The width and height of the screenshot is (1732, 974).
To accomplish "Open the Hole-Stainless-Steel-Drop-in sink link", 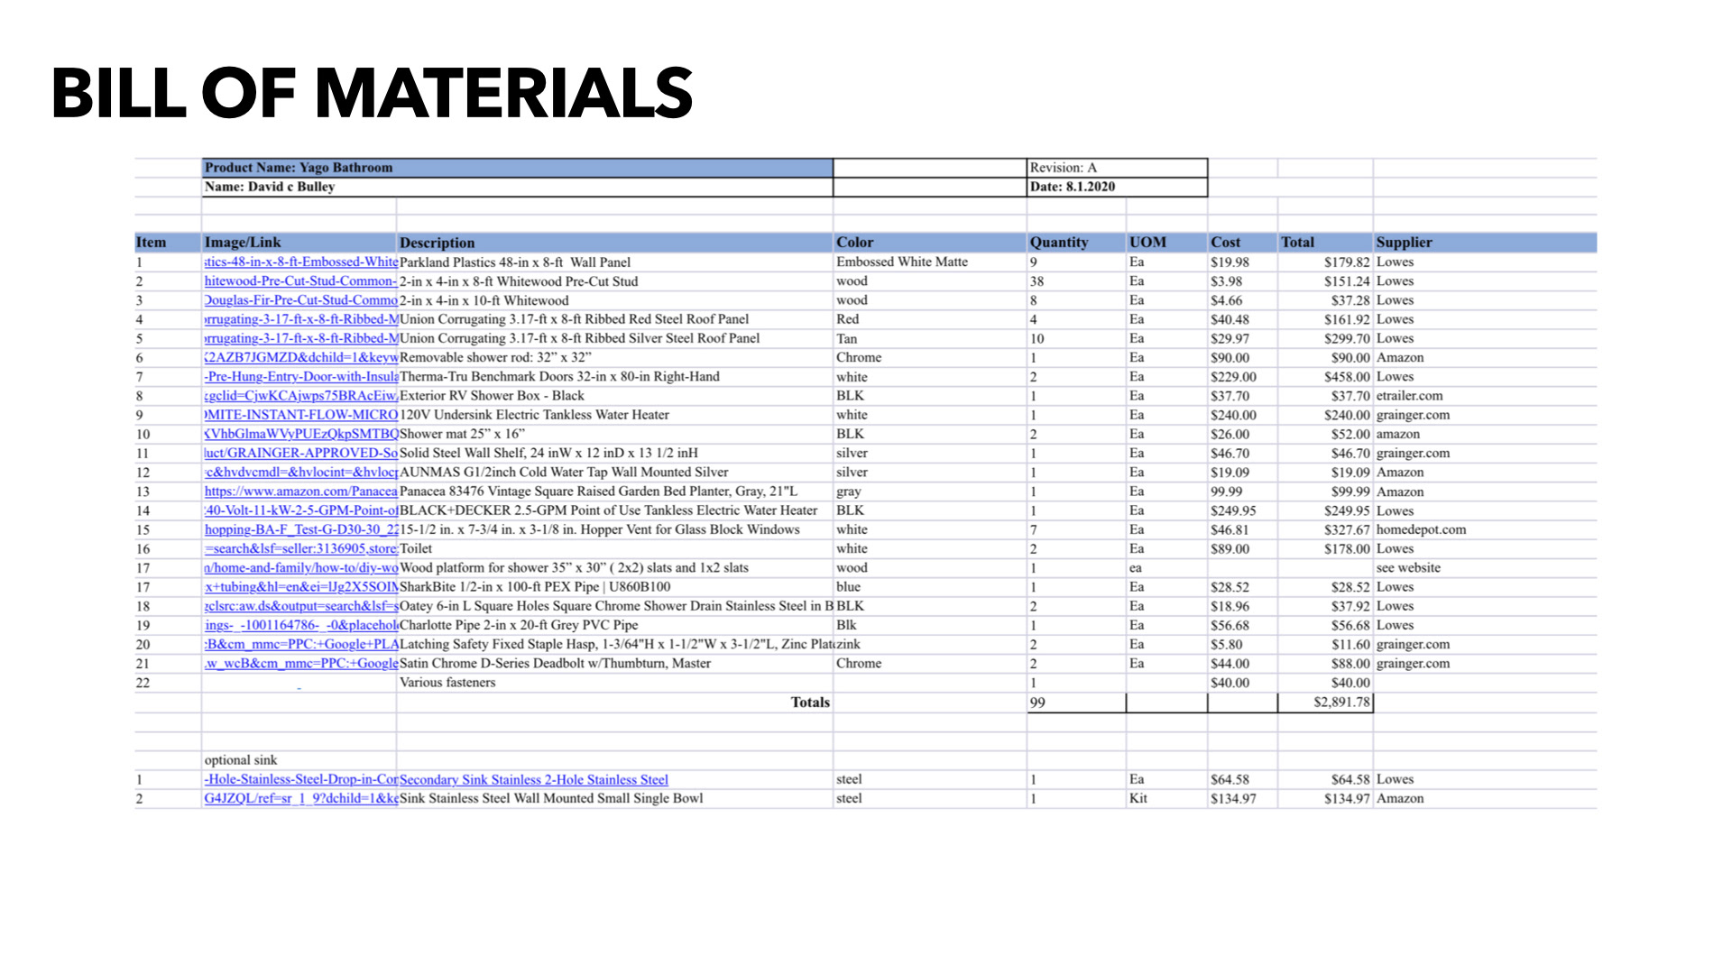I will 300,780.
